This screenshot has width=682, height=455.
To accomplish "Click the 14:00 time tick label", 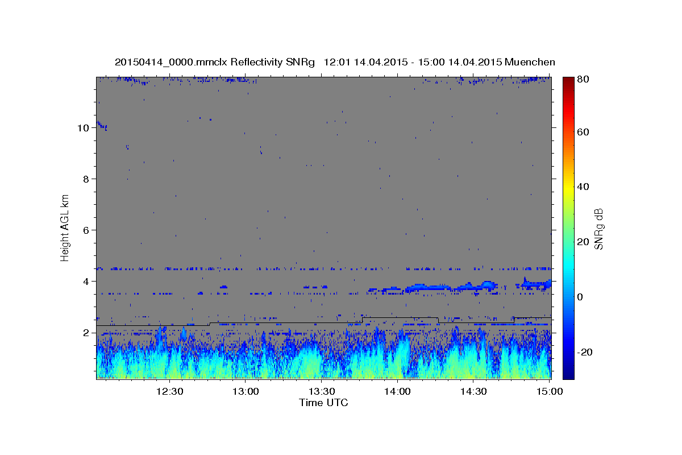I will coord(397,391).
